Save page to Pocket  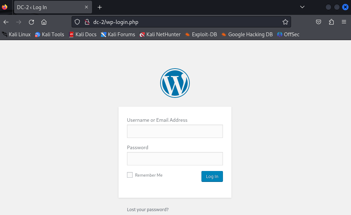(x=319, y=22)
